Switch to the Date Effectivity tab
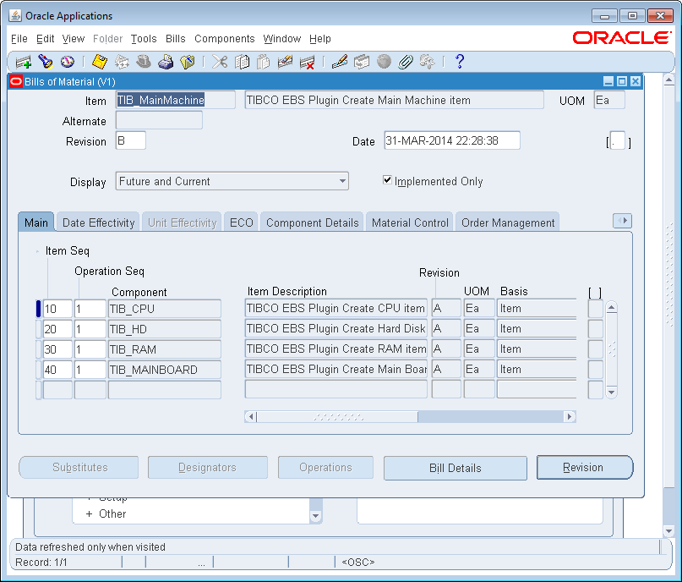Screen dimensions: 682x582 [98, 222]
